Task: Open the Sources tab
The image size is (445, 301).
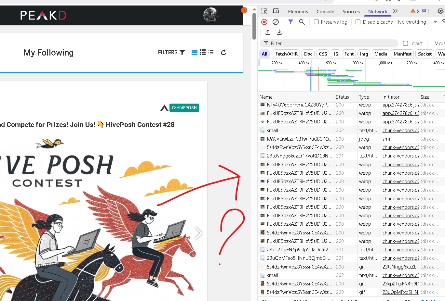Action: pos(351,11)
